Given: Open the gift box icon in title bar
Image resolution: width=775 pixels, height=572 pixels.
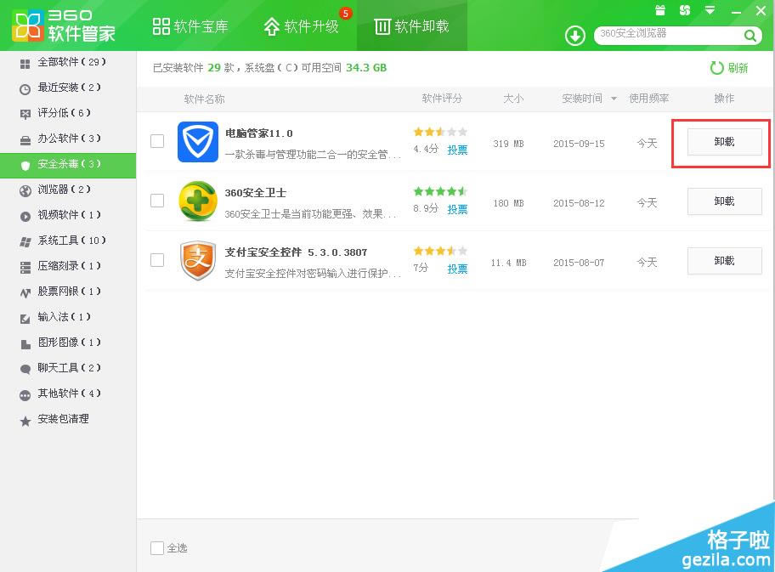Looking at the screenshot, I should coord(660,10).
